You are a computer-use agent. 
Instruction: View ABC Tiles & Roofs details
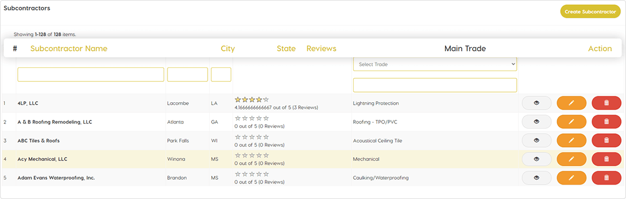pos(537,140)
